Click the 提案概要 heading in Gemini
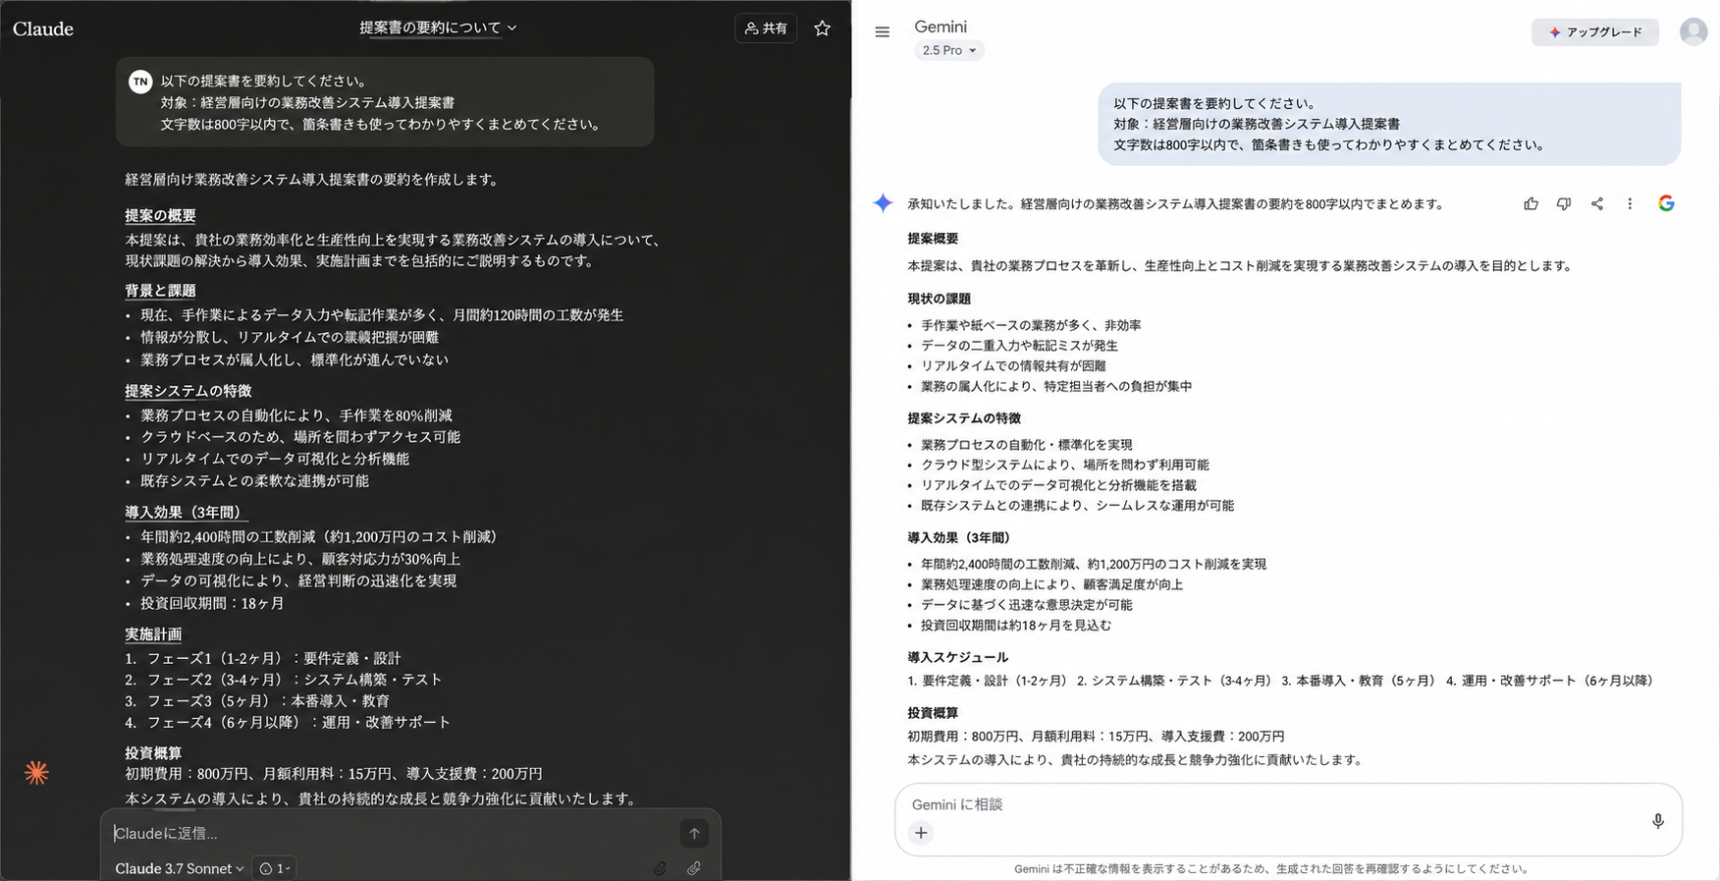Screen dimensions: 1720x881 click(x=933, y=239)
